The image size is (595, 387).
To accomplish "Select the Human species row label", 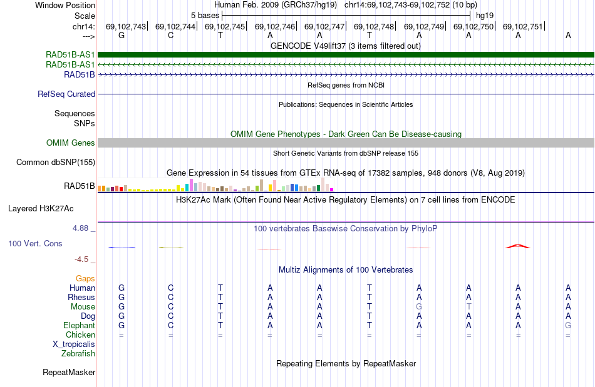I will 82,288.
